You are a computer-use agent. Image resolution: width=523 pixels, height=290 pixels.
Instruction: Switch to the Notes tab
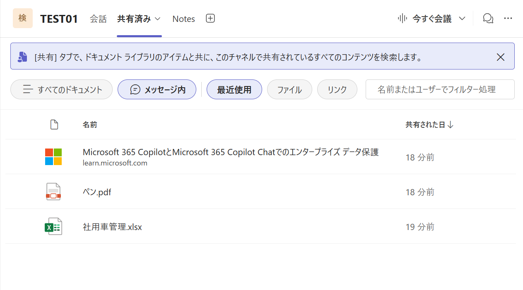[183, 19]
